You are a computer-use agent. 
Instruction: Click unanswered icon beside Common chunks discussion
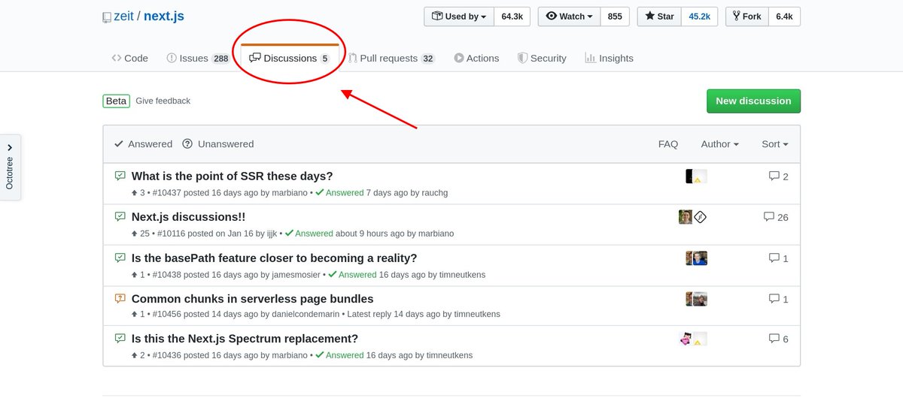[120, 297]
